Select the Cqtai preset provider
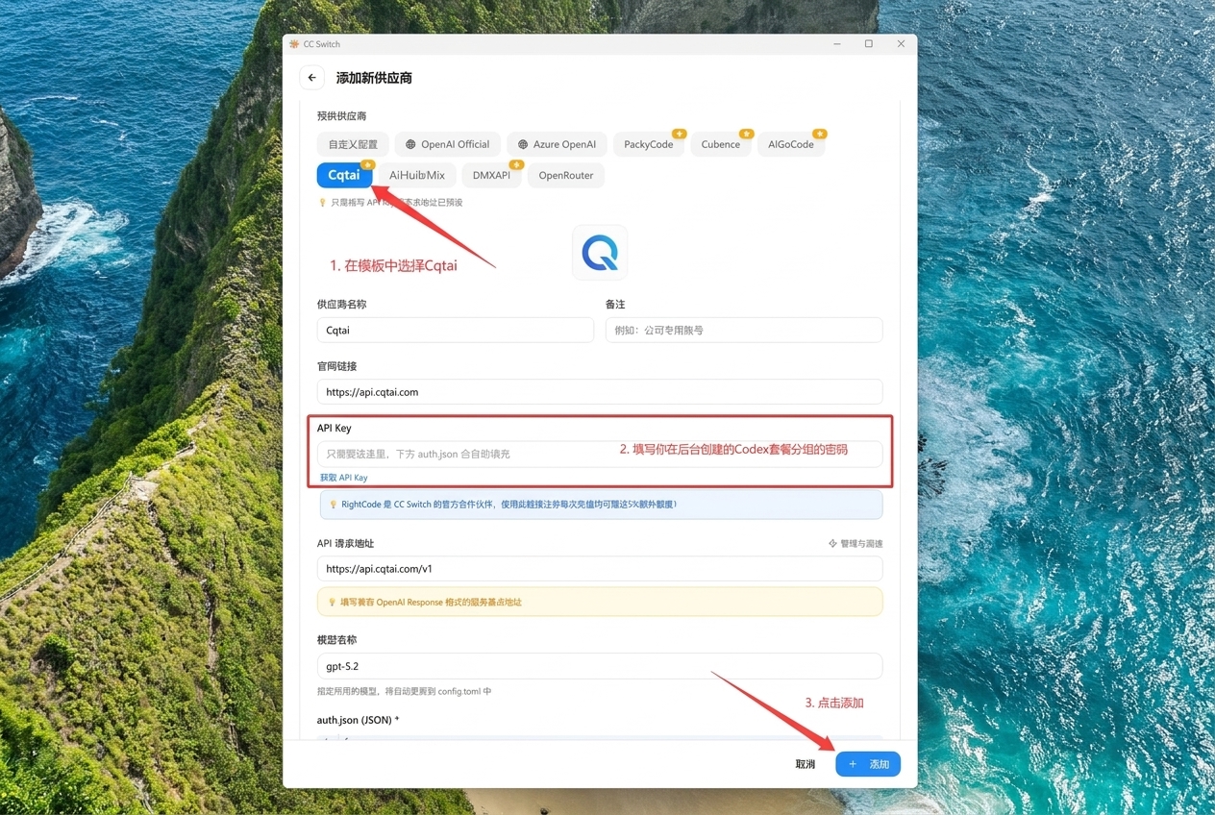The height and width of the screenshot is (815, 1215). (344, 175)
